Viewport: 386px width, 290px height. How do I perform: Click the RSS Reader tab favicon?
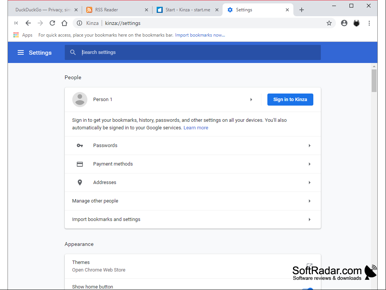point(89,10)
